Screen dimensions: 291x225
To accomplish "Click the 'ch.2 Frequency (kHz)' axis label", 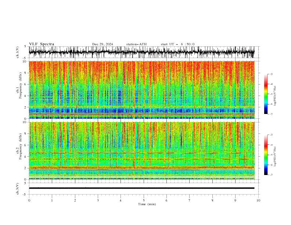I will [x=19, y=151].
